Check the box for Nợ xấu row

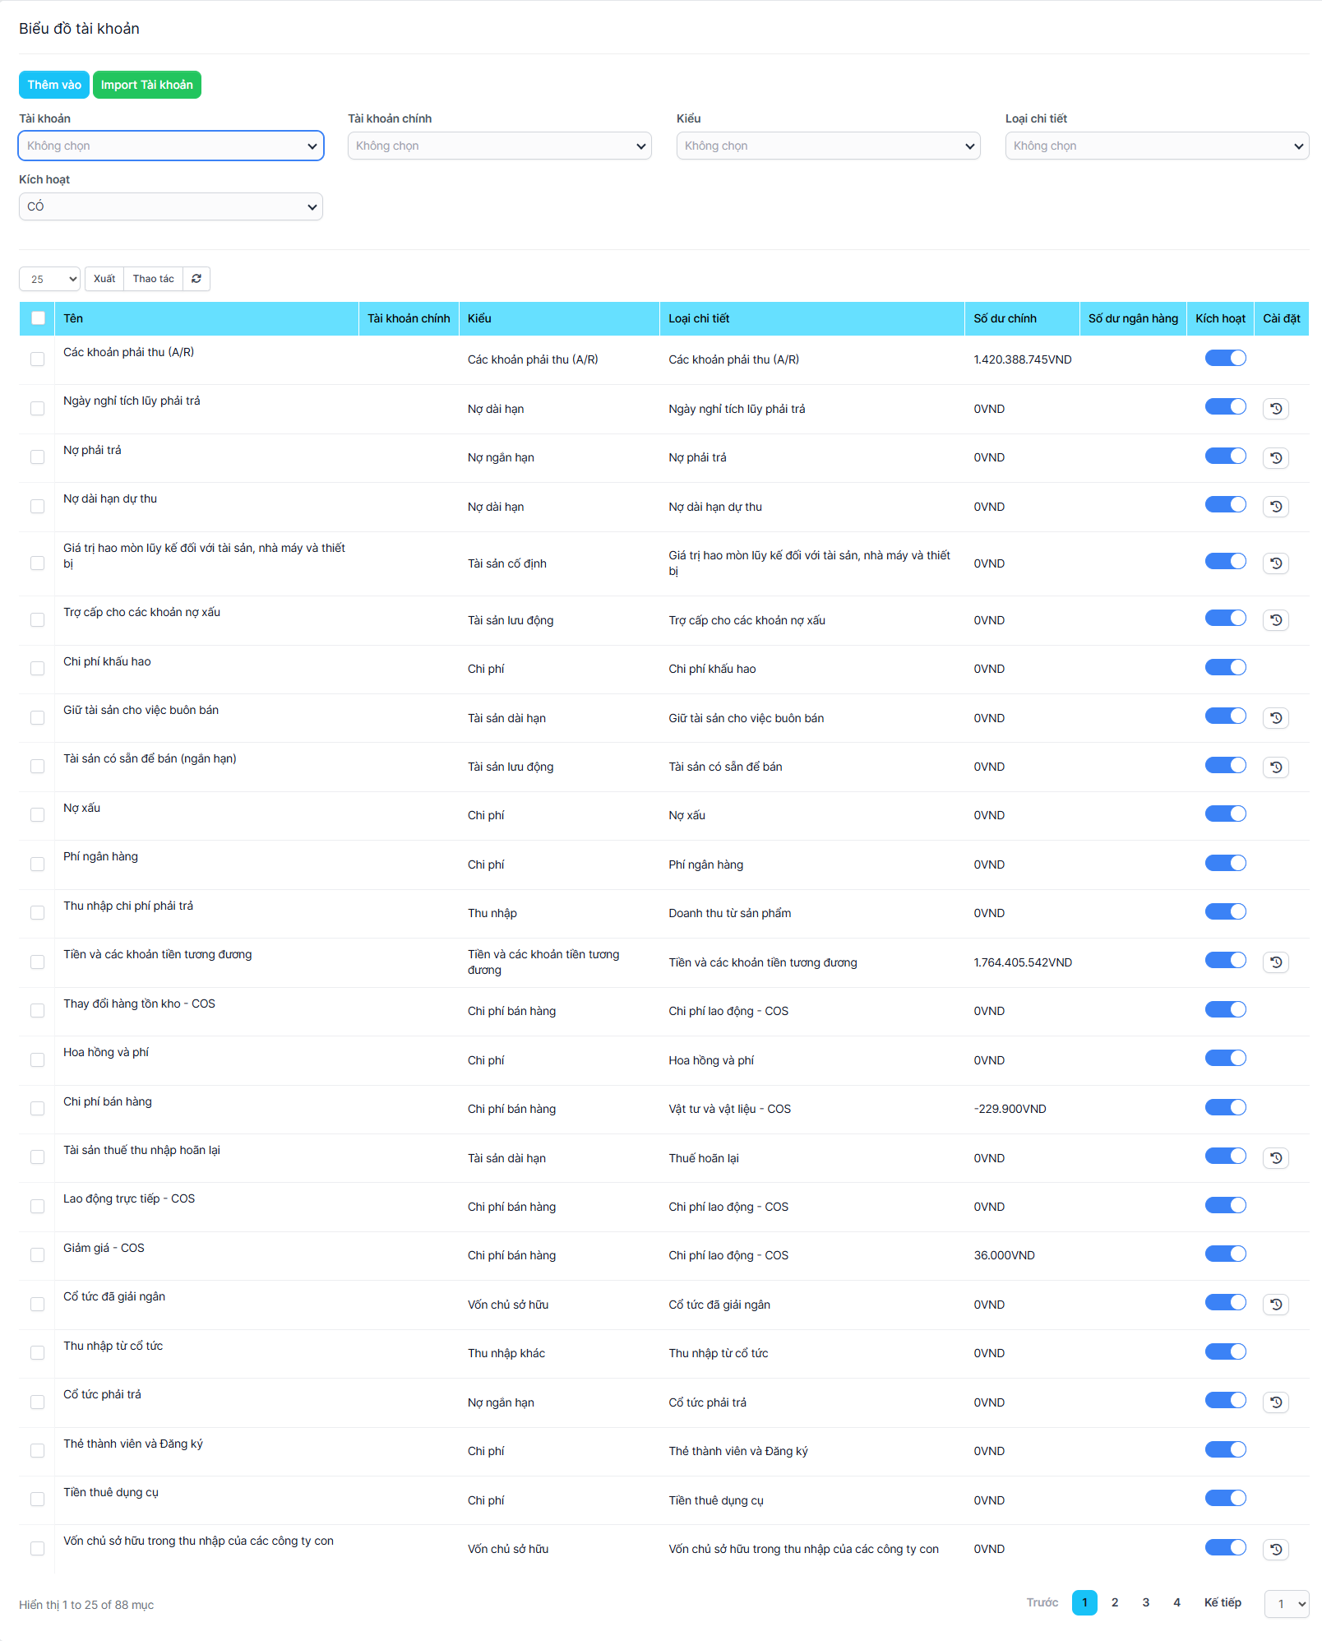(38, 815)
